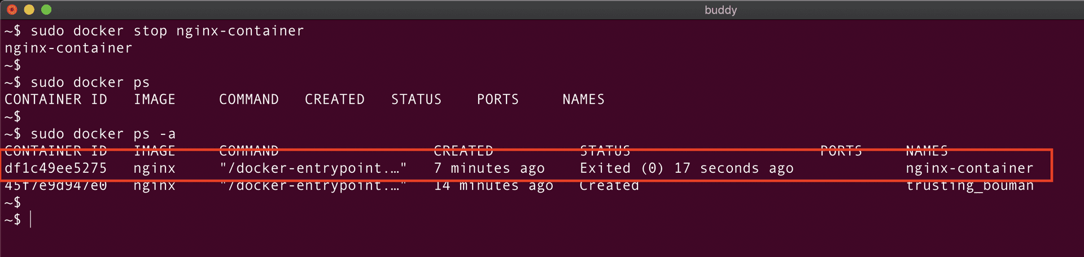Viewport: 1084px width, 257px height.
Task: Minimize the terminal with the yellow button
Action: 29,10
